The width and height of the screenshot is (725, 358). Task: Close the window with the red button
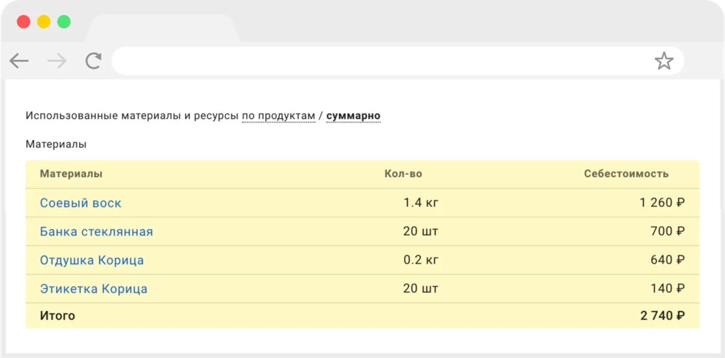click(x=24, y=21)
